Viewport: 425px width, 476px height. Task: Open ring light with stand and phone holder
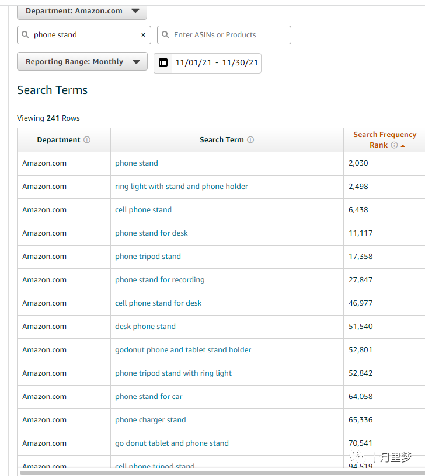coord(182,187)
